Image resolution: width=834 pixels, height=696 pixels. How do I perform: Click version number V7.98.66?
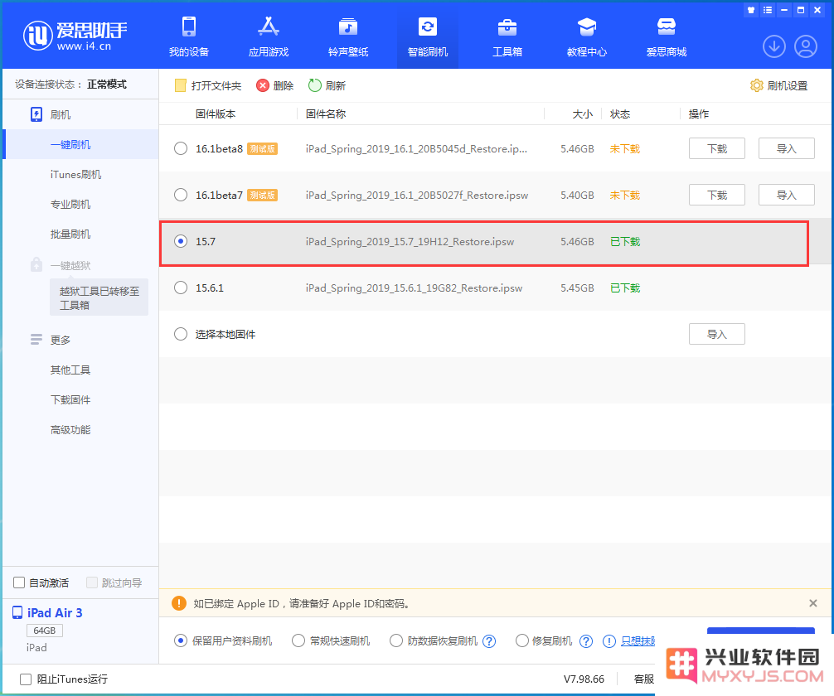point(584,679)
